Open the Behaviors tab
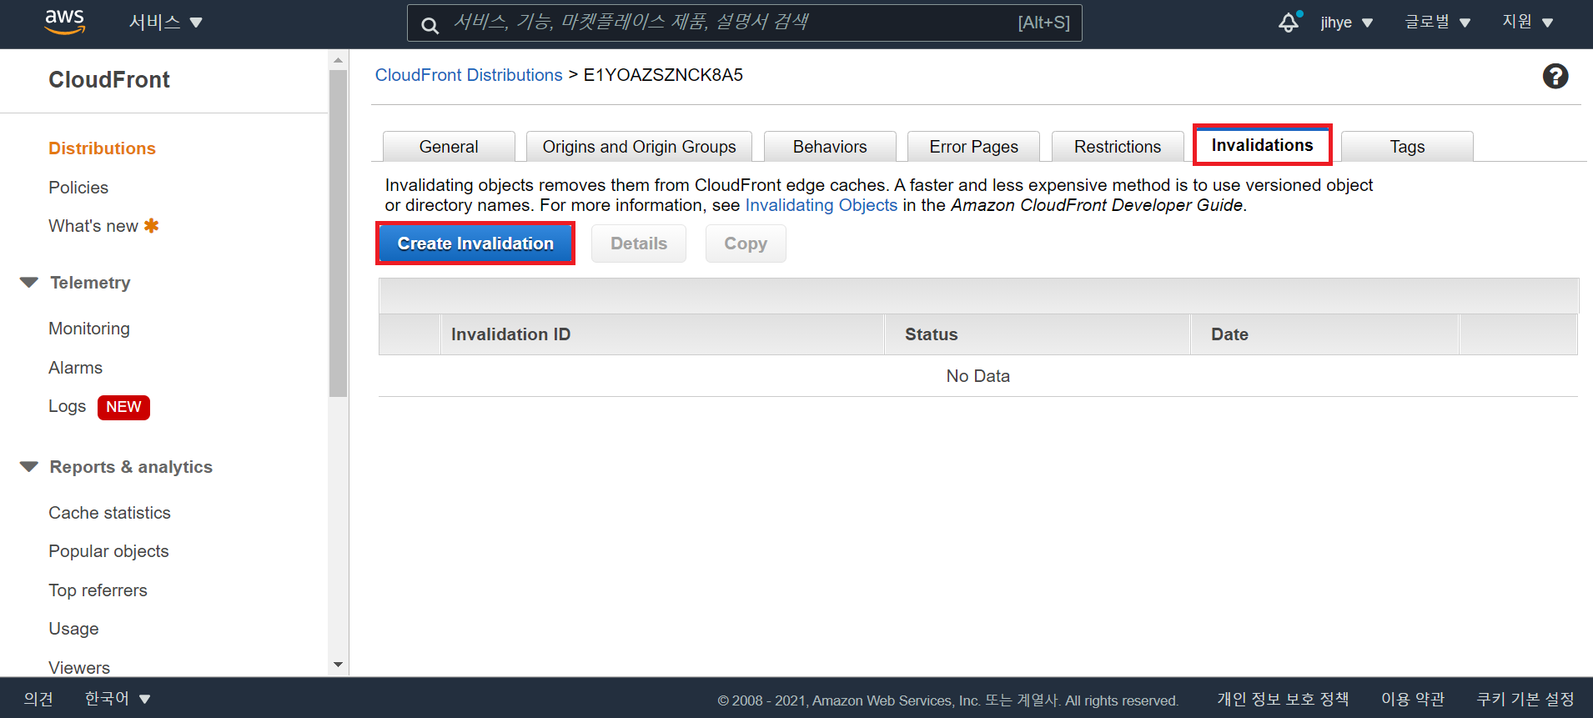Screen dimensions: 1593x718 (830, 147)
